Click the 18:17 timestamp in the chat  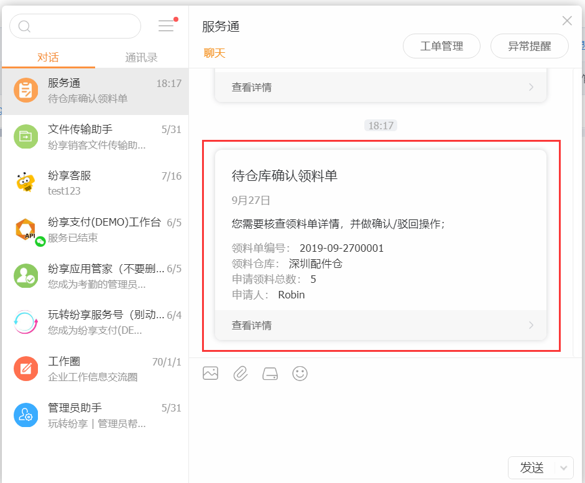tap(381, 126)
